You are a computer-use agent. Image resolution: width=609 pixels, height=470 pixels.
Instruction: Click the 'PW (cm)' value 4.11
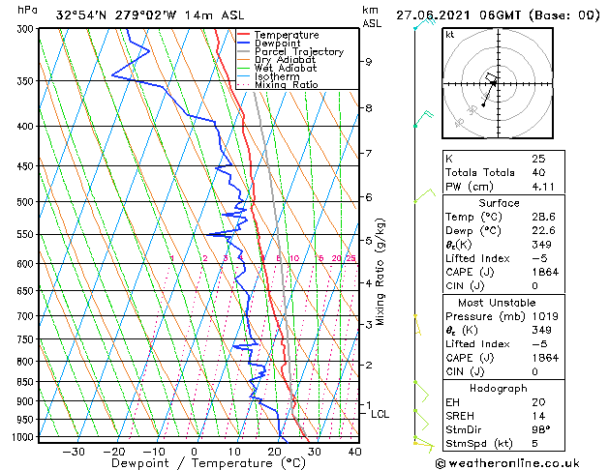[x=543, y=187]
